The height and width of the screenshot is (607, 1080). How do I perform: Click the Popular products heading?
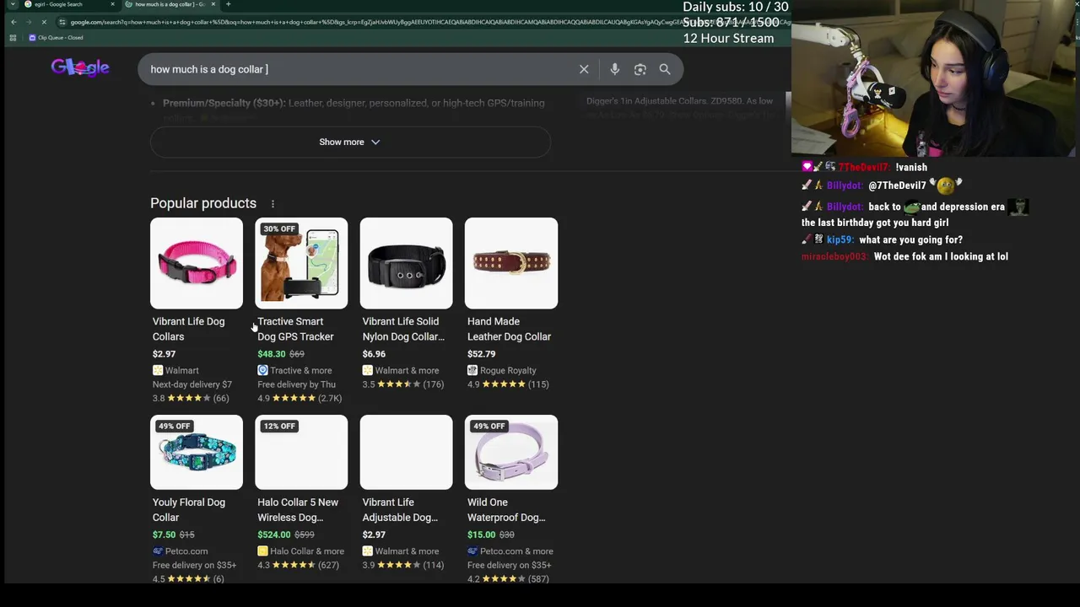(203, 203)
